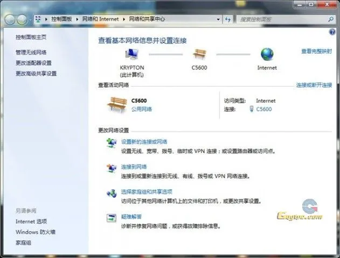Click 选择家庭组和共享选项 link

click(147, 192)
